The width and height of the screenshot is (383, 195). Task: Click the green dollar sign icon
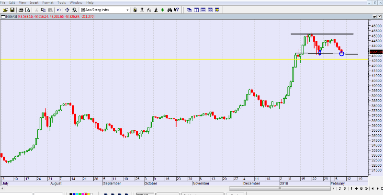pos(163,10)
